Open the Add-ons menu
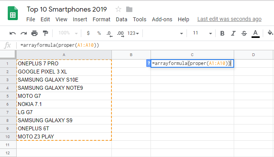The image size is (274, 157). (x=162, y=19)
